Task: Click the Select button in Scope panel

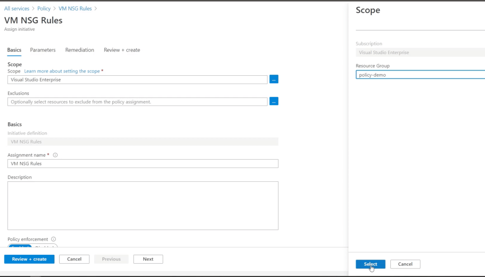Action: [x=370, y=264]
